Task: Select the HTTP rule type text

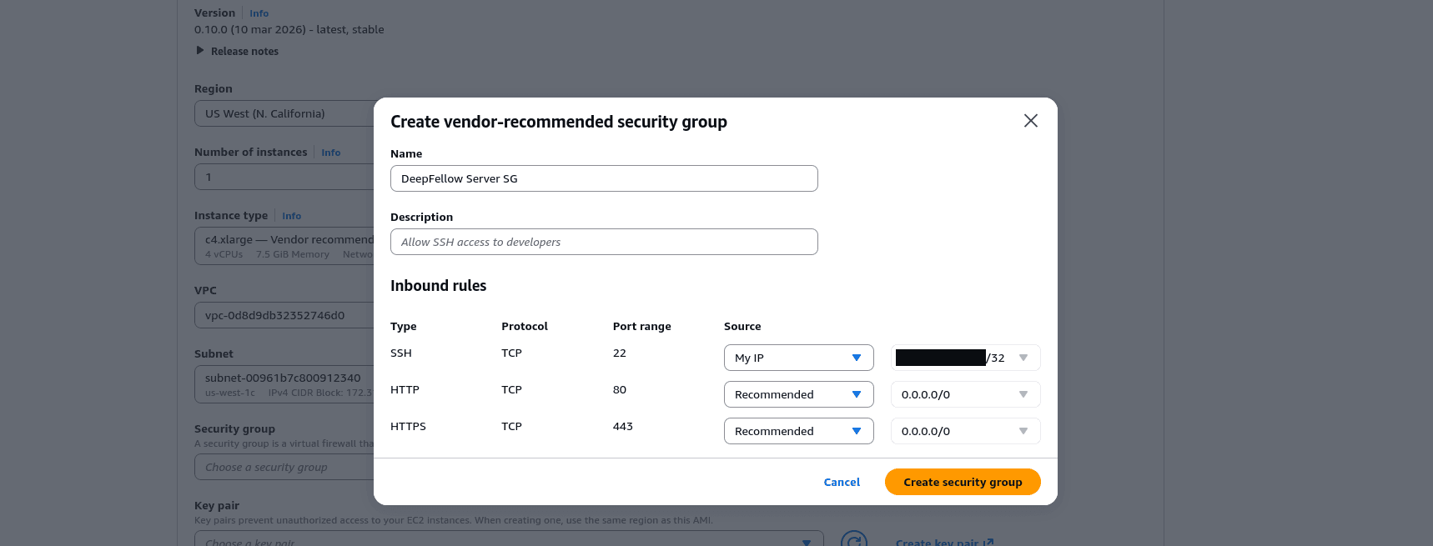Action: pos(405,389)
